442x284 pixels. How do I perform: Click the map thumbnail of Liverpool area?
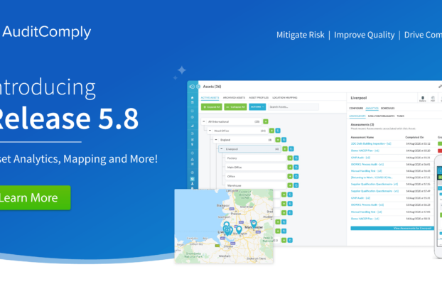pos(224,226)
